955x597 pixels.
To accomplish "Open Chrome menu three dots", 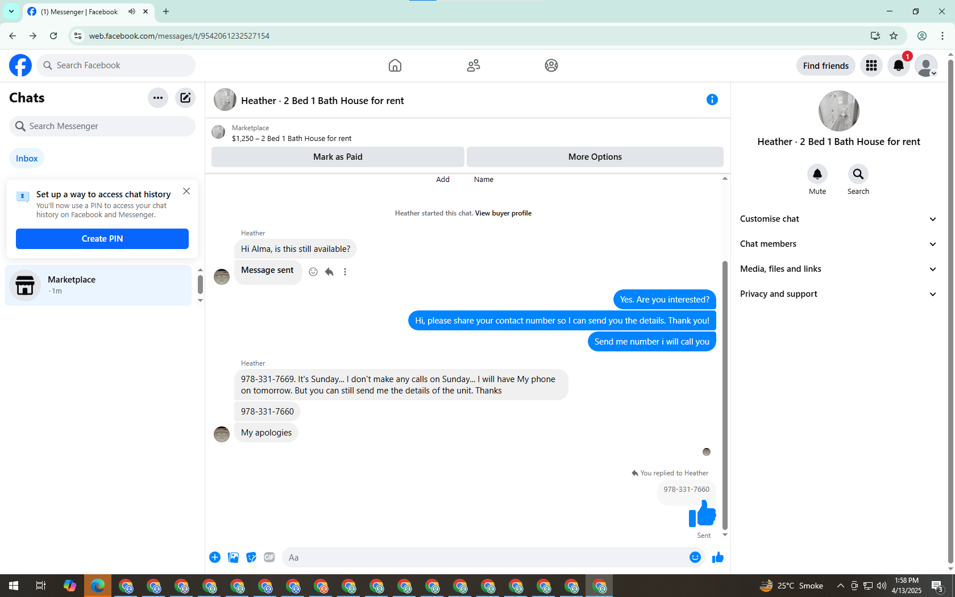I will click(x=942, y=36).
